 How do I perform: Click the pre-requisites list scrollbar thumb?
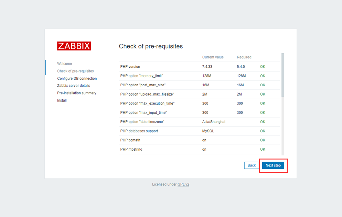[283, 75]
